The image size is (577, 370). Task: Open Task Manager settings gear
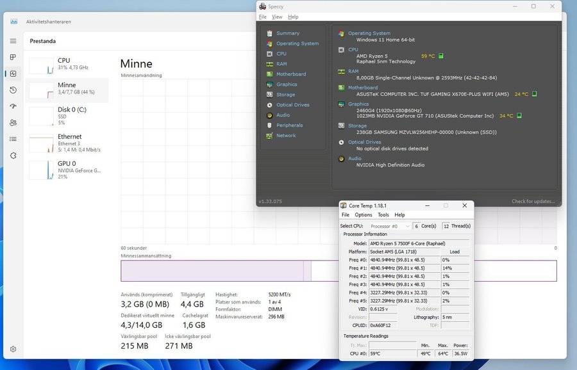pos(13,349)
